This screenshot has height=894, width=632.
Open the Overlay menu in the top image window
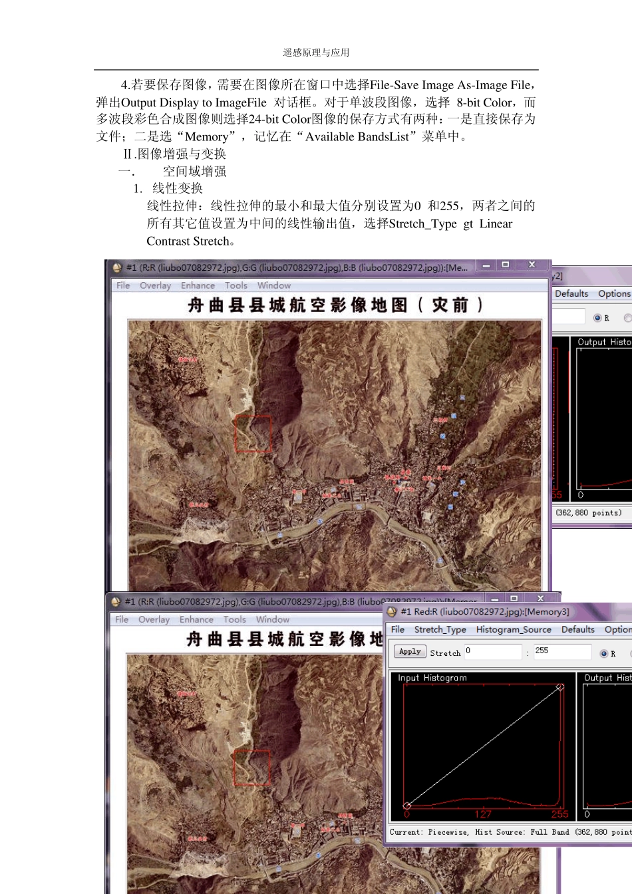click(x=155, y=285)
